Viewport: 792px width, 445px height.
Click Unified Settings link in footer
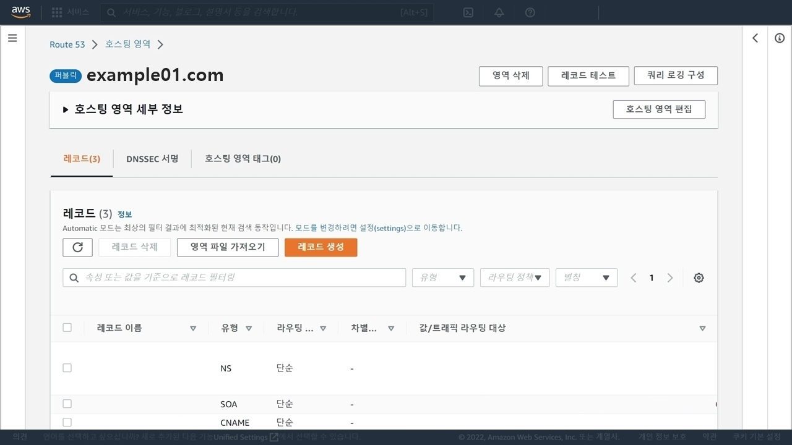click(246, 437)
